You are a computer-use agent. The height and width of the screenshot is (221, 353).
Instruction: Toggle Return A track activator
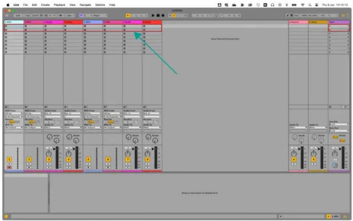tap(294, 160)
